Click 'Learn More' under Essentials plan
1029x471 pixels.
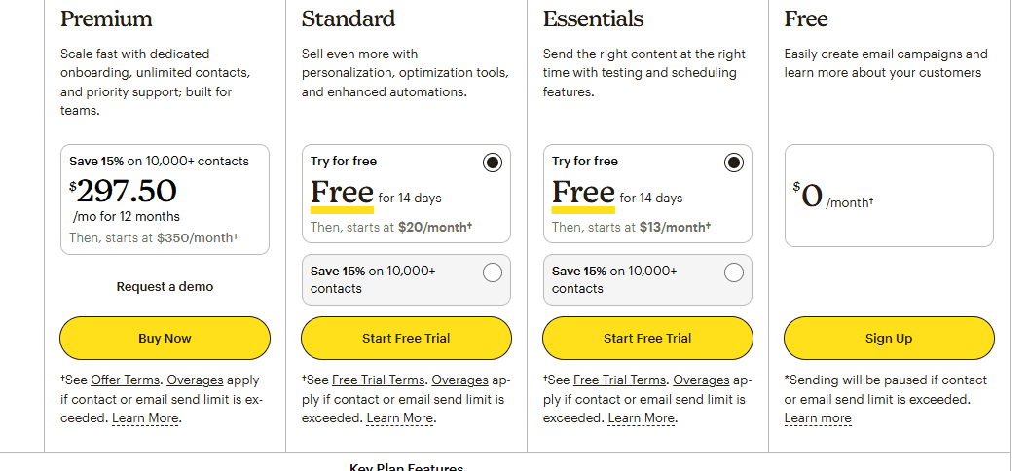[x=642, y=418]
